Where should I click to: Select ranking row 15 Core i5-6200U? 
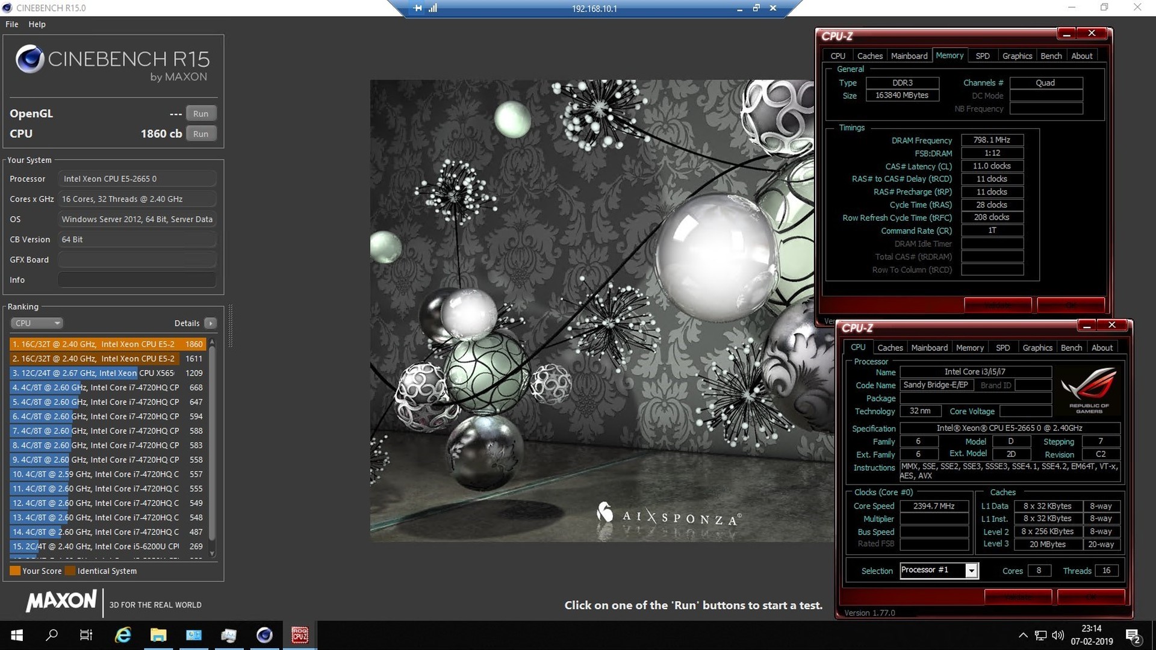click(108, 546)
